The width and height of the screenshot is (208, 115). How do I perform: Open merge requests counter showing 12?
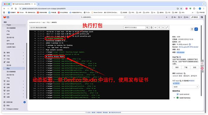[180, 17]
